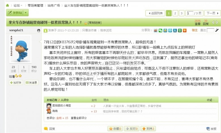Toggle 只看该作者 author-only view
This screenshot has width=221, height=133.
89,30
